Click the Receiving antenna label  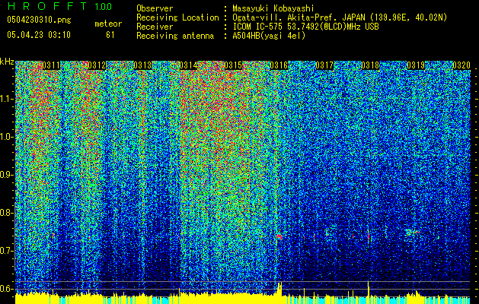[x=175, y=36]
